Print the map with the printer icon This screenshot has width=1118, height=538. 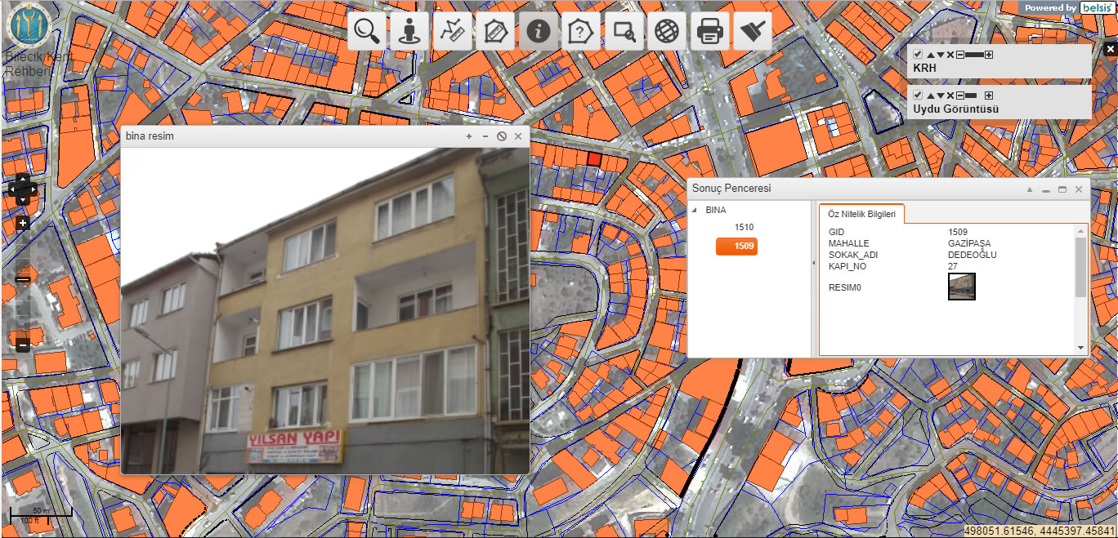pos(709,31)
